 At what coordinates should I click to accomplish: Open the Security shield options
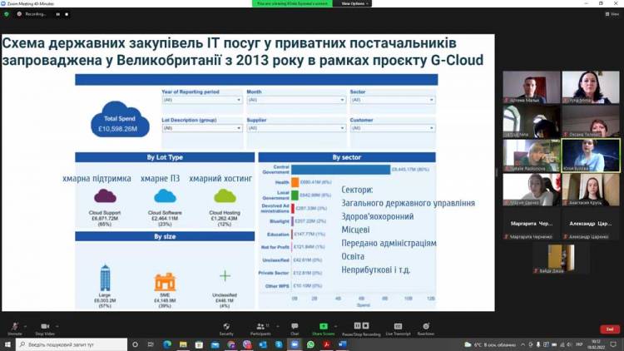pos(226,327)
